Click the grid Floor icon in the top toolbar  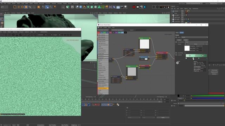click(118, 7)
